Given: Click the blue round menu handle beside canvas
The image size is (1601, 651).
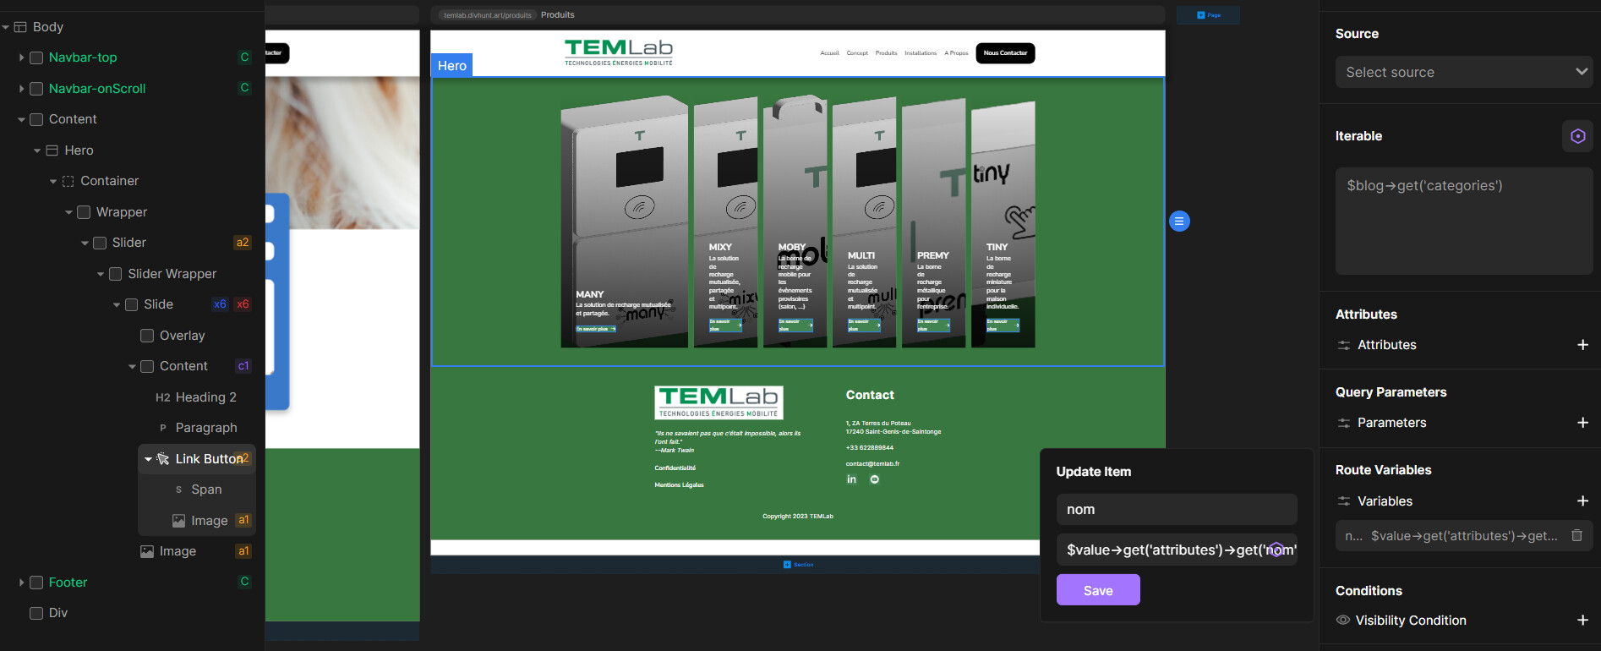Looking at the screenshot, I should pyautogui.click(x=1179, y=222).
